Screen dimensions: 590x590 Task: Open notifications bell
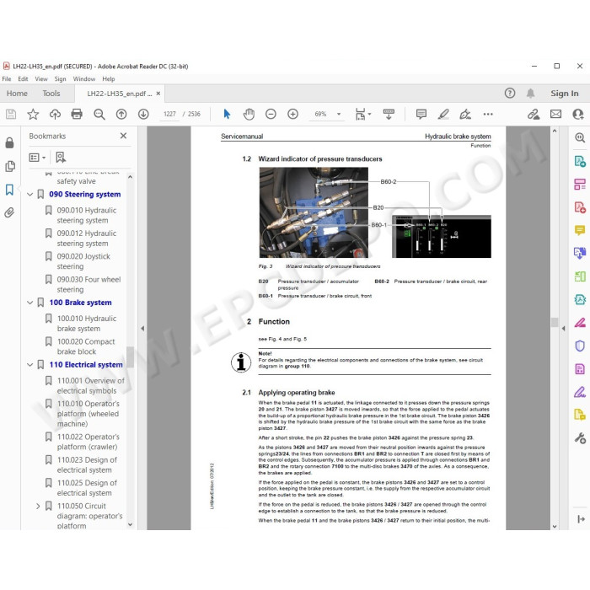[x=530, y=93]
